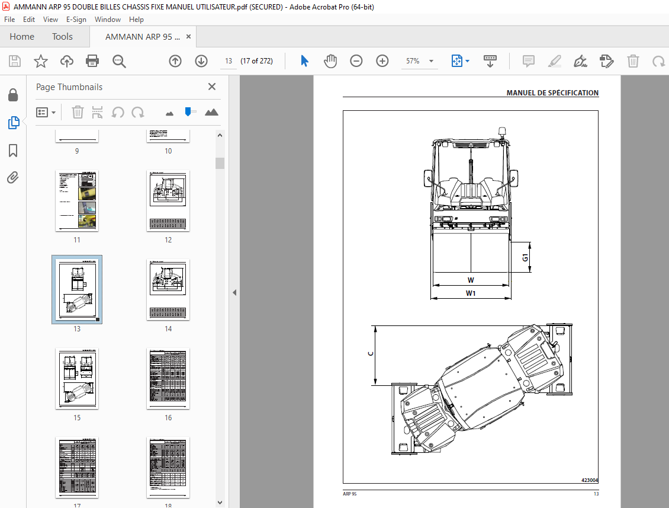Viewport: 669px width, 508px height.
Task: Select page 13 thumbnail
Action: [77, 290]
